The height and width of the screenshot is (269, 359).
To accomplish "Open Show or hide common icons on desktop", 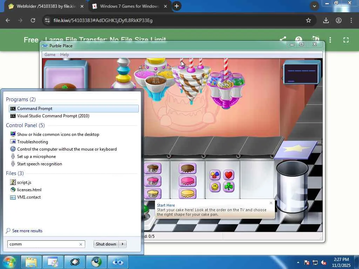I will click(x=74, y=134).
